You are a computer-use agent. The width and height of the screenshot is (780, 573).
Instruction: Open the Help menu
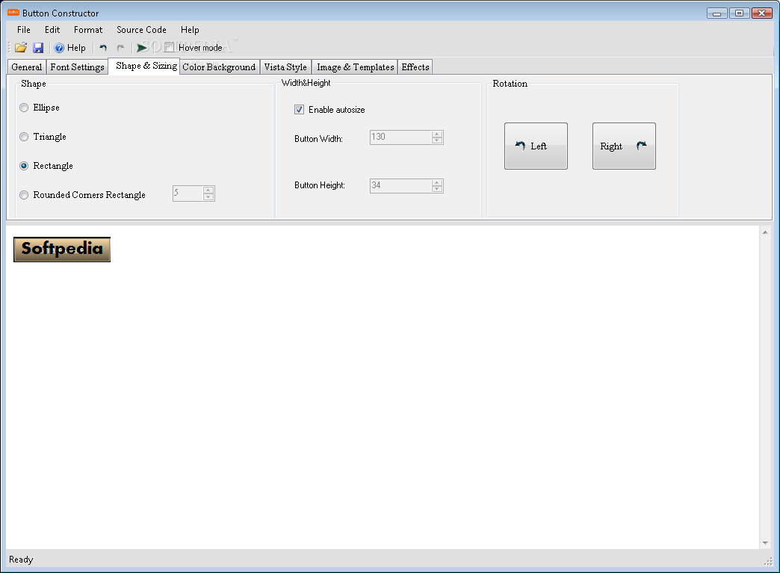coord(190,30)
